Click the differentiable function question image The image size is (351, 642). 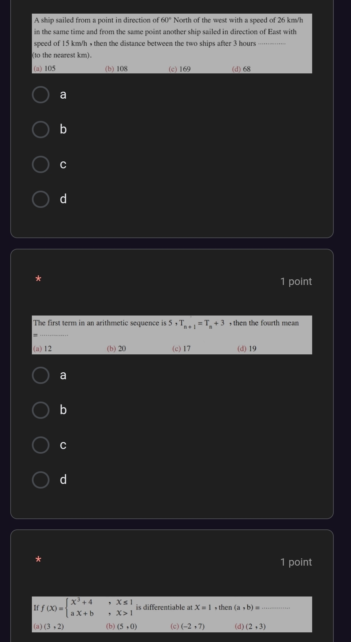point(172,614)
